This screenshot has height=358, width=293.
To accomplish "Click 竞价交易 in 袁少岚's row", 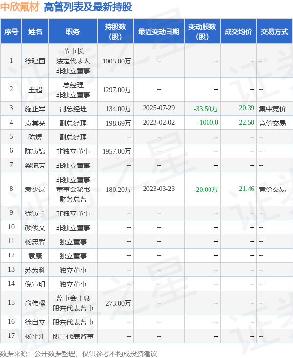I will pyautogui.click(x=272, y=190).
